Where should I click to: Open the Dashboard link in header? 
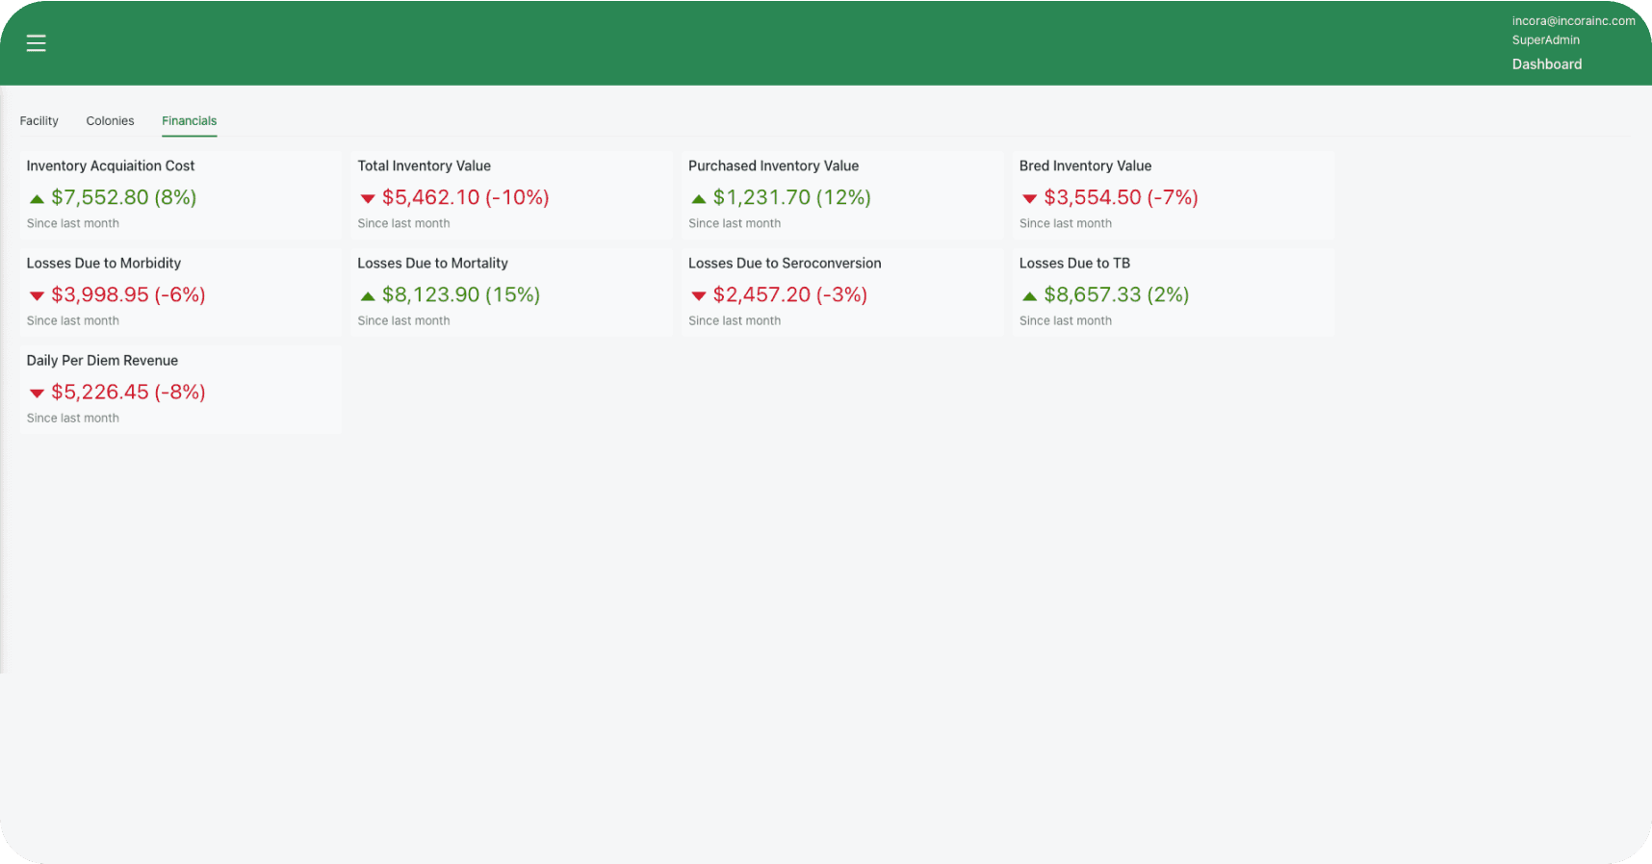pos(1546,64)
